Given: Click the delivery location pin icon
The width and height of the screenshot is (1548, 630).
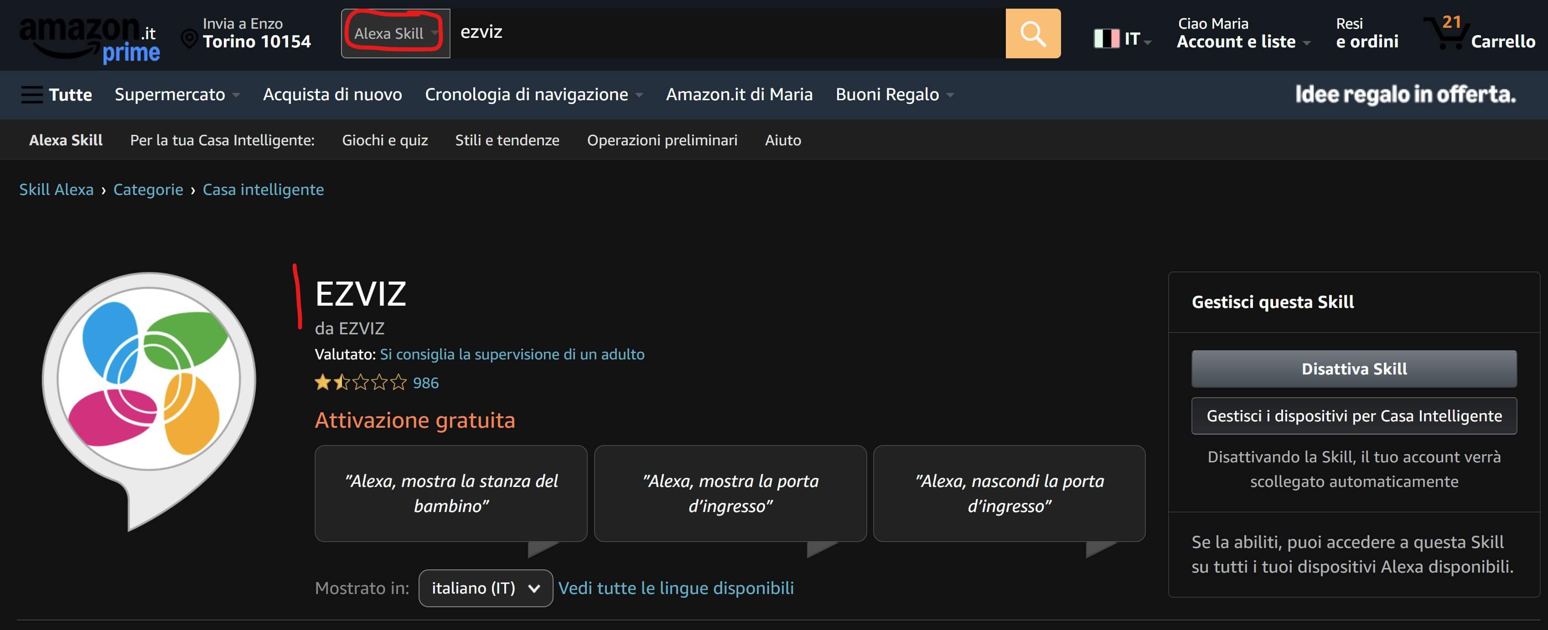Looking at the screenshot, I should tap(189, 39).
